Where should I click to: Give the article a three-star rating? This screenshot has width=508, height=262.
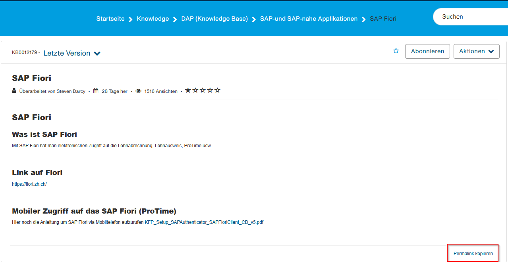click(x=203, y=91)
